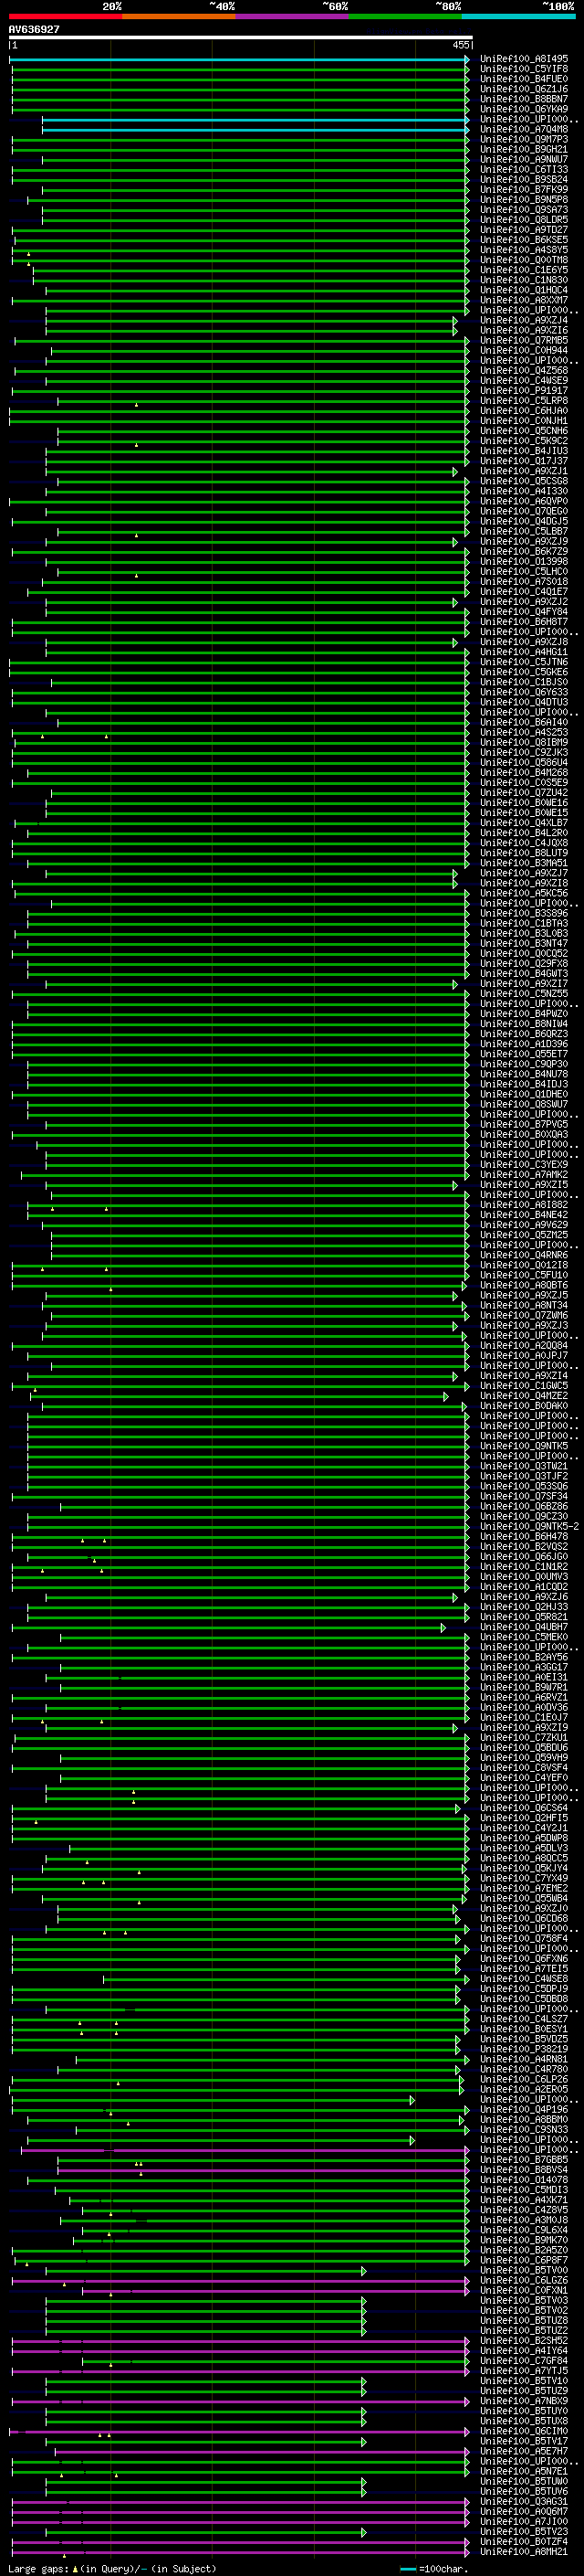Click the cyan alignment bar for UniRef100_A8I495
This screenshot has height=2576, width=584.
point(240,60)
